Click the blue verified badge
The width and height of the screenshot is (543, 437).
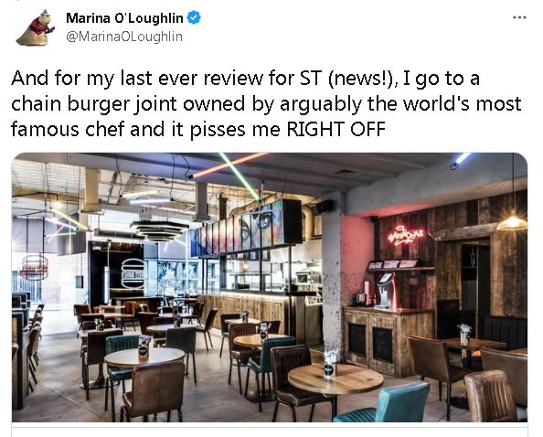[x=194, y=17]
